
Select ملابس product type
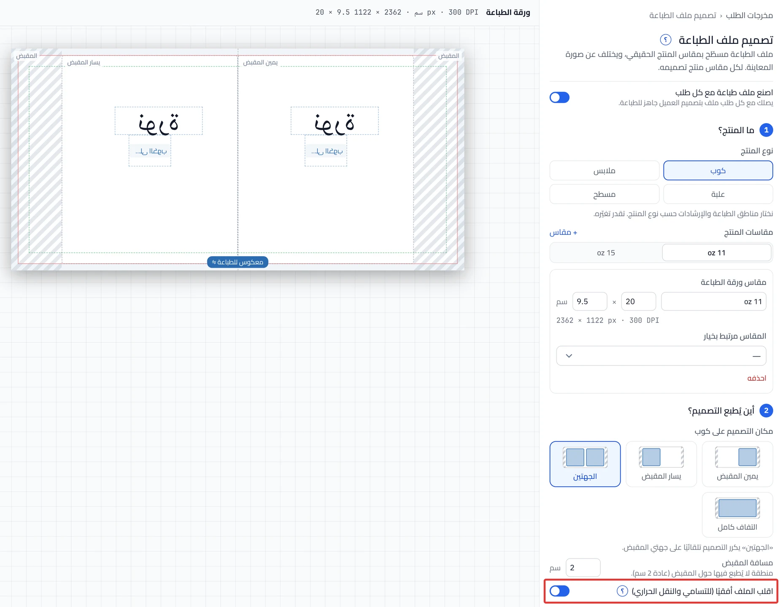point(604,171)
